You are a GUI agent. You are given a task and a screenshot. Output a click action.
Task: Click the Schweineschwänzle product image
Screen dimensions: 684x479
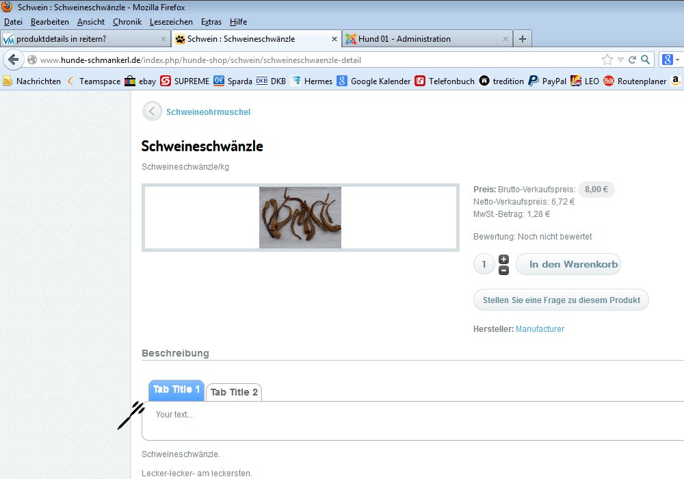[x=300, y=218]
